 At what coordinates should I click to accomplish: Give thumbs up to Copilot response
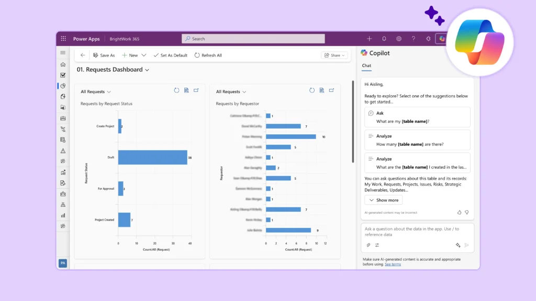pos(459,212)
